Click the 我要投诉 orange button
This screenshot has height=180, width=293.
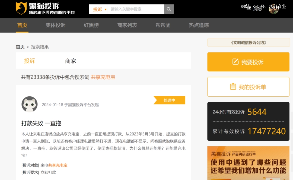pyautogui.click(x=248, y=62)
